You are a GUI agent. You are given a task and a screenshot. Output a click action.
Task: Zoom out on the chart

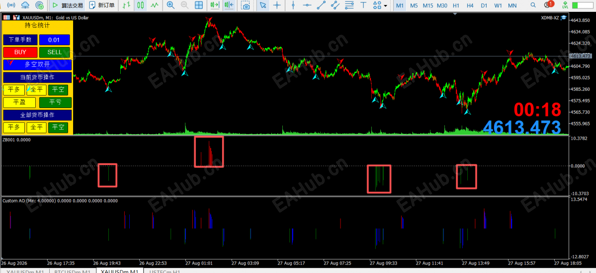point(185,5)
